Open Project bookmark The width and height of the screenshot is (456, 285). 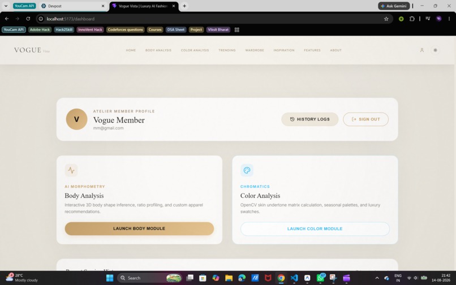pyautogui.click(x=196, y=29)
